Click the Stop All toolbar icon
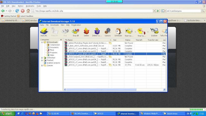This screenshot has width=206, height=116. pos(76,32)
